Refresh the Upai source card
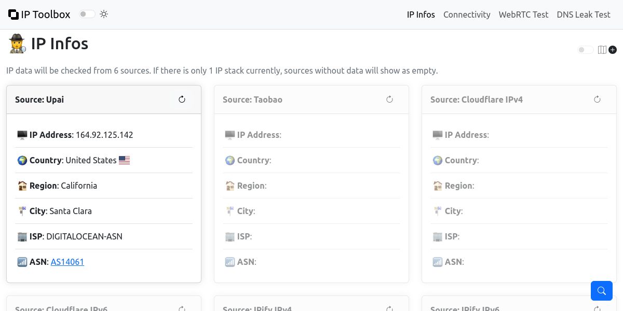This screenshot has height=311, width=623. (x=182, y=100)
